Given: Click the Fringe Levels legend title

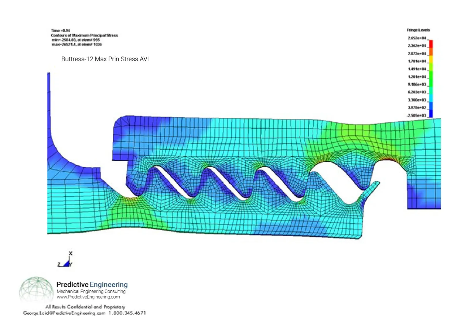Looking at the screenshot, I should click(418, 30).
